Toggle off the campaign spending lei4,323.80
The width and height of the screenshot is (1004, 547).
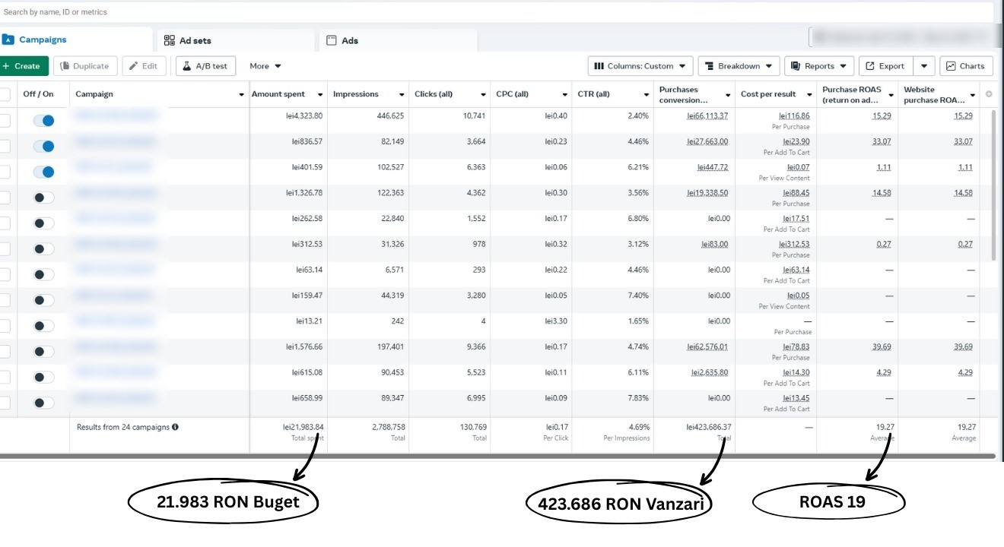[x=43, y=121]
